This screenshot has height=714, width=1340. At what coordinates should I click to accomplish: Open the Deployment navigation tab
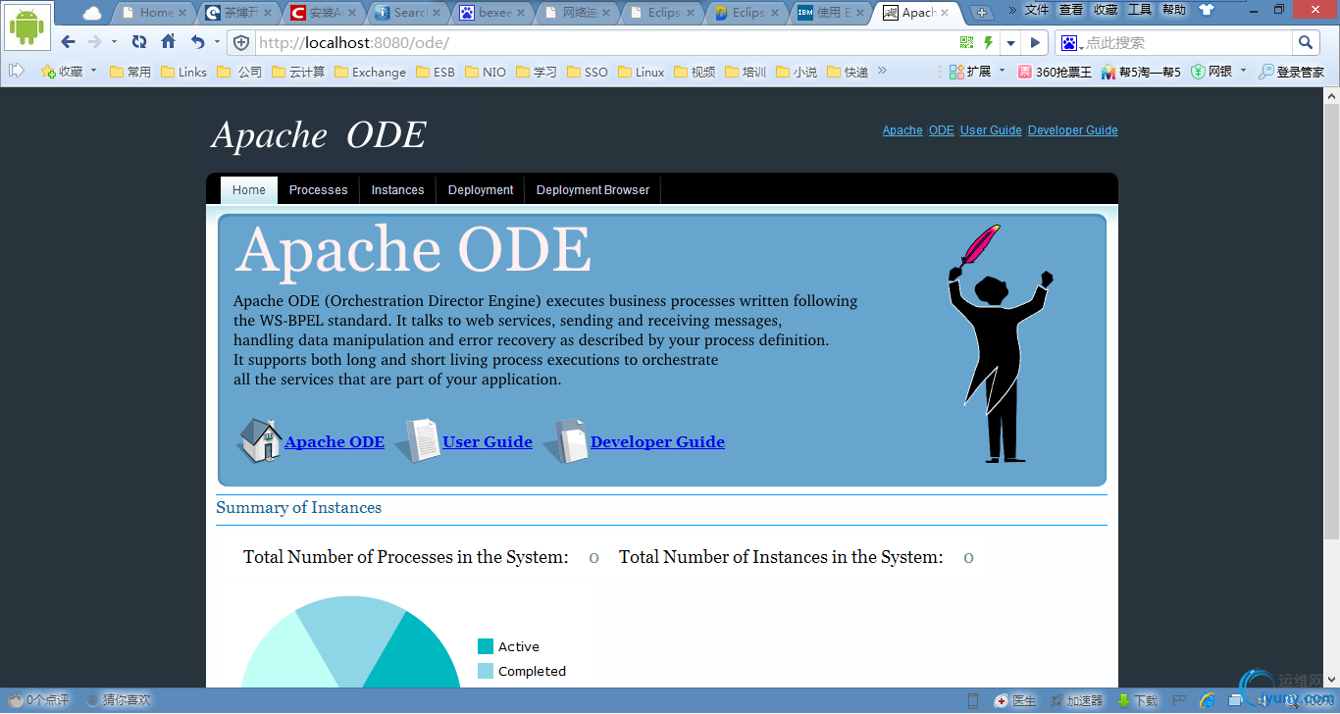pyautogui.click(x=481, y=190)
